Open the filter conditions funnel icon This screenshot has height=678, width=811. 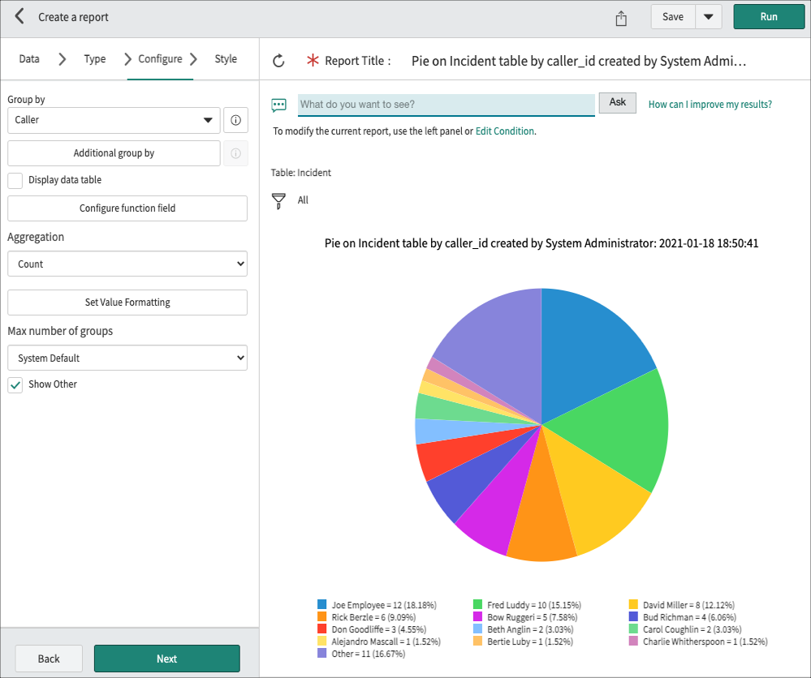click(278, 200)
